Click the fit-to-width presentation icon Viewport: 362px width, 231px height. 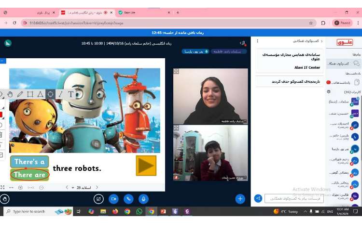point(11,188)
